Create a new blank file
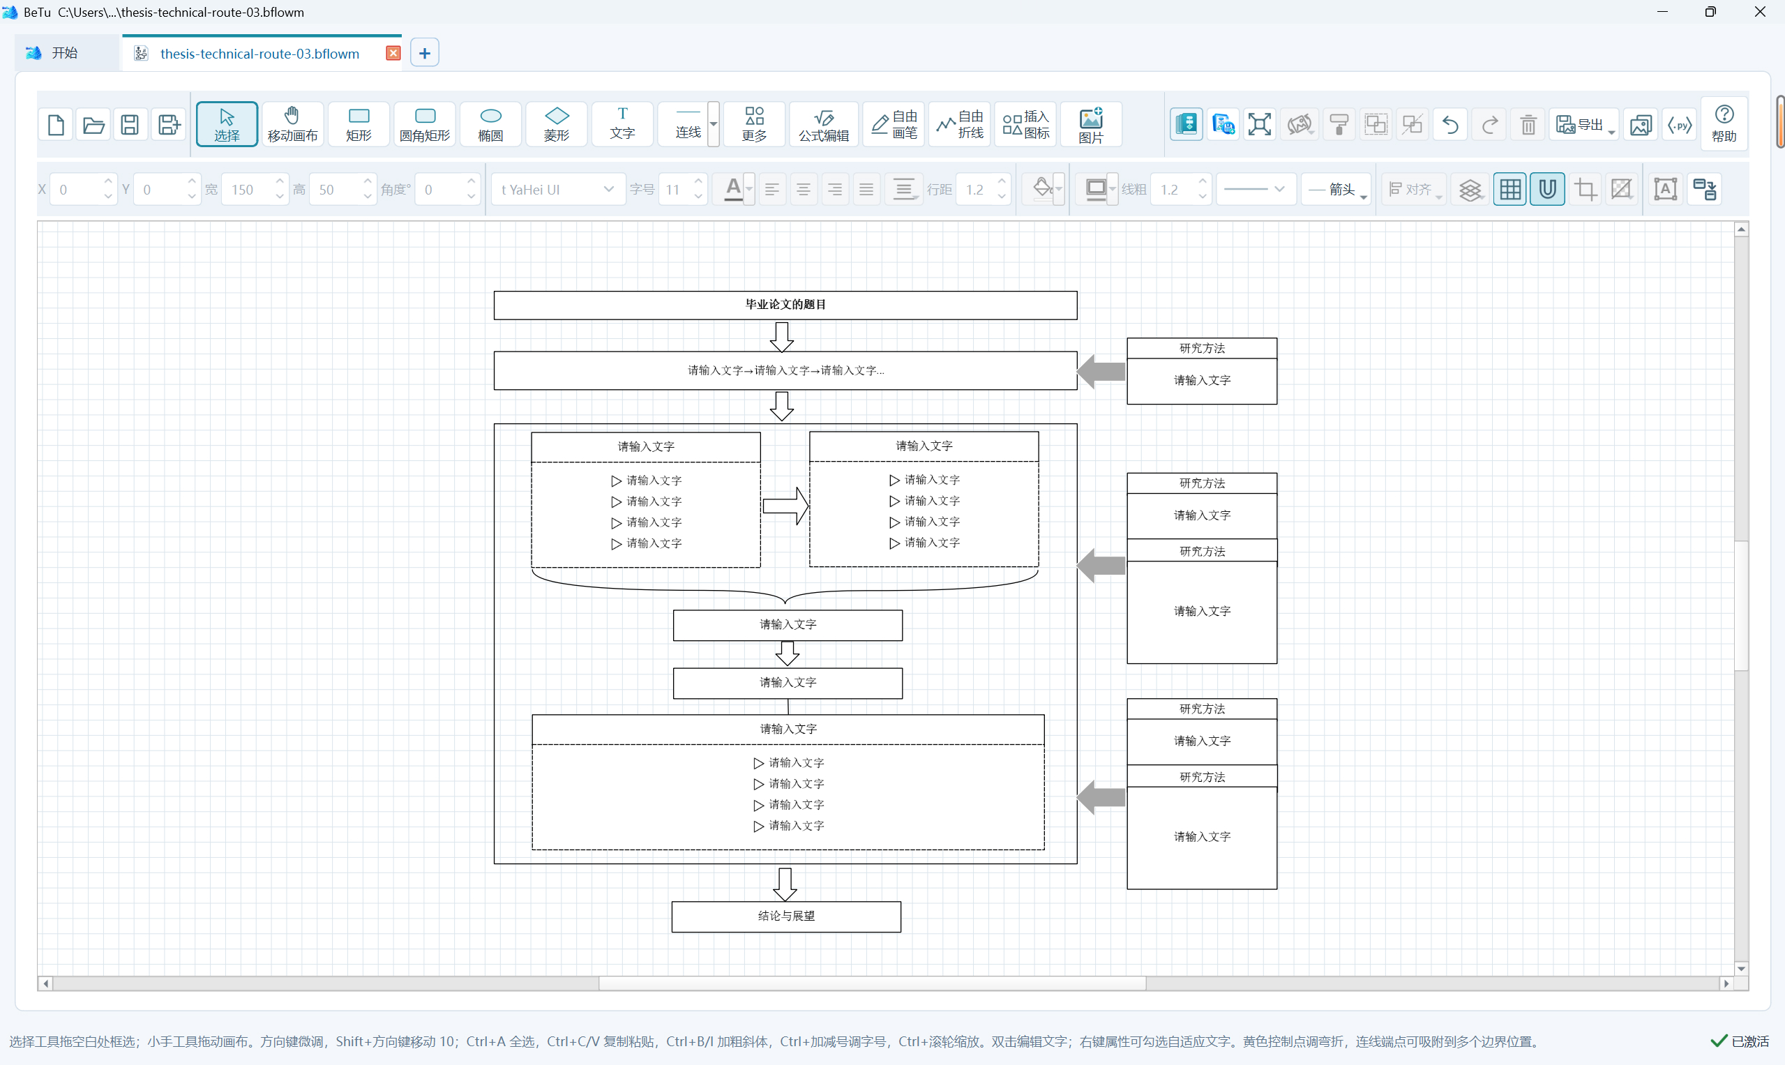The image size is (1785, 1065). [x=56, y=125]
